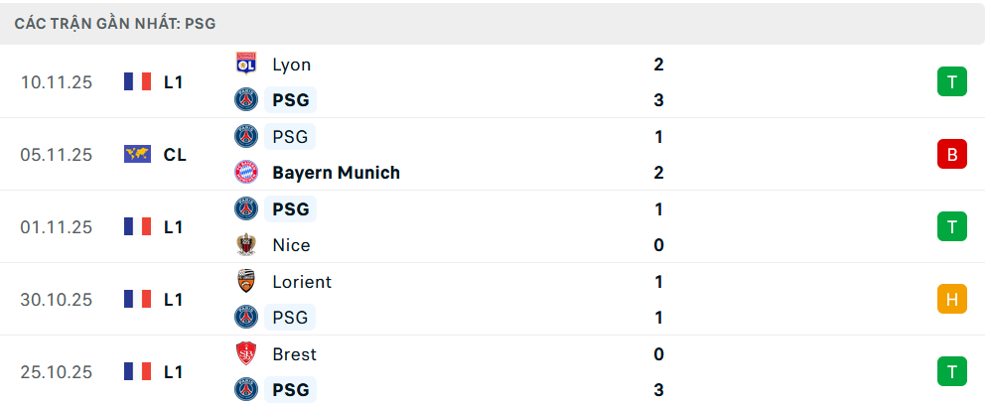Click green T badge for Brest match
Screen dimensions: 989x405
(951, 371)
